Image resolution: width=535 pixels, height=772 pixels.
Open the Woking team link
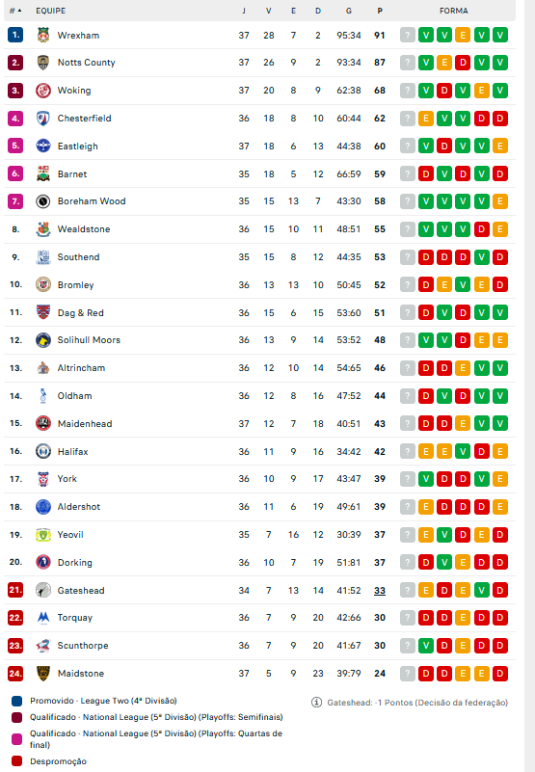tap(74, 90)
